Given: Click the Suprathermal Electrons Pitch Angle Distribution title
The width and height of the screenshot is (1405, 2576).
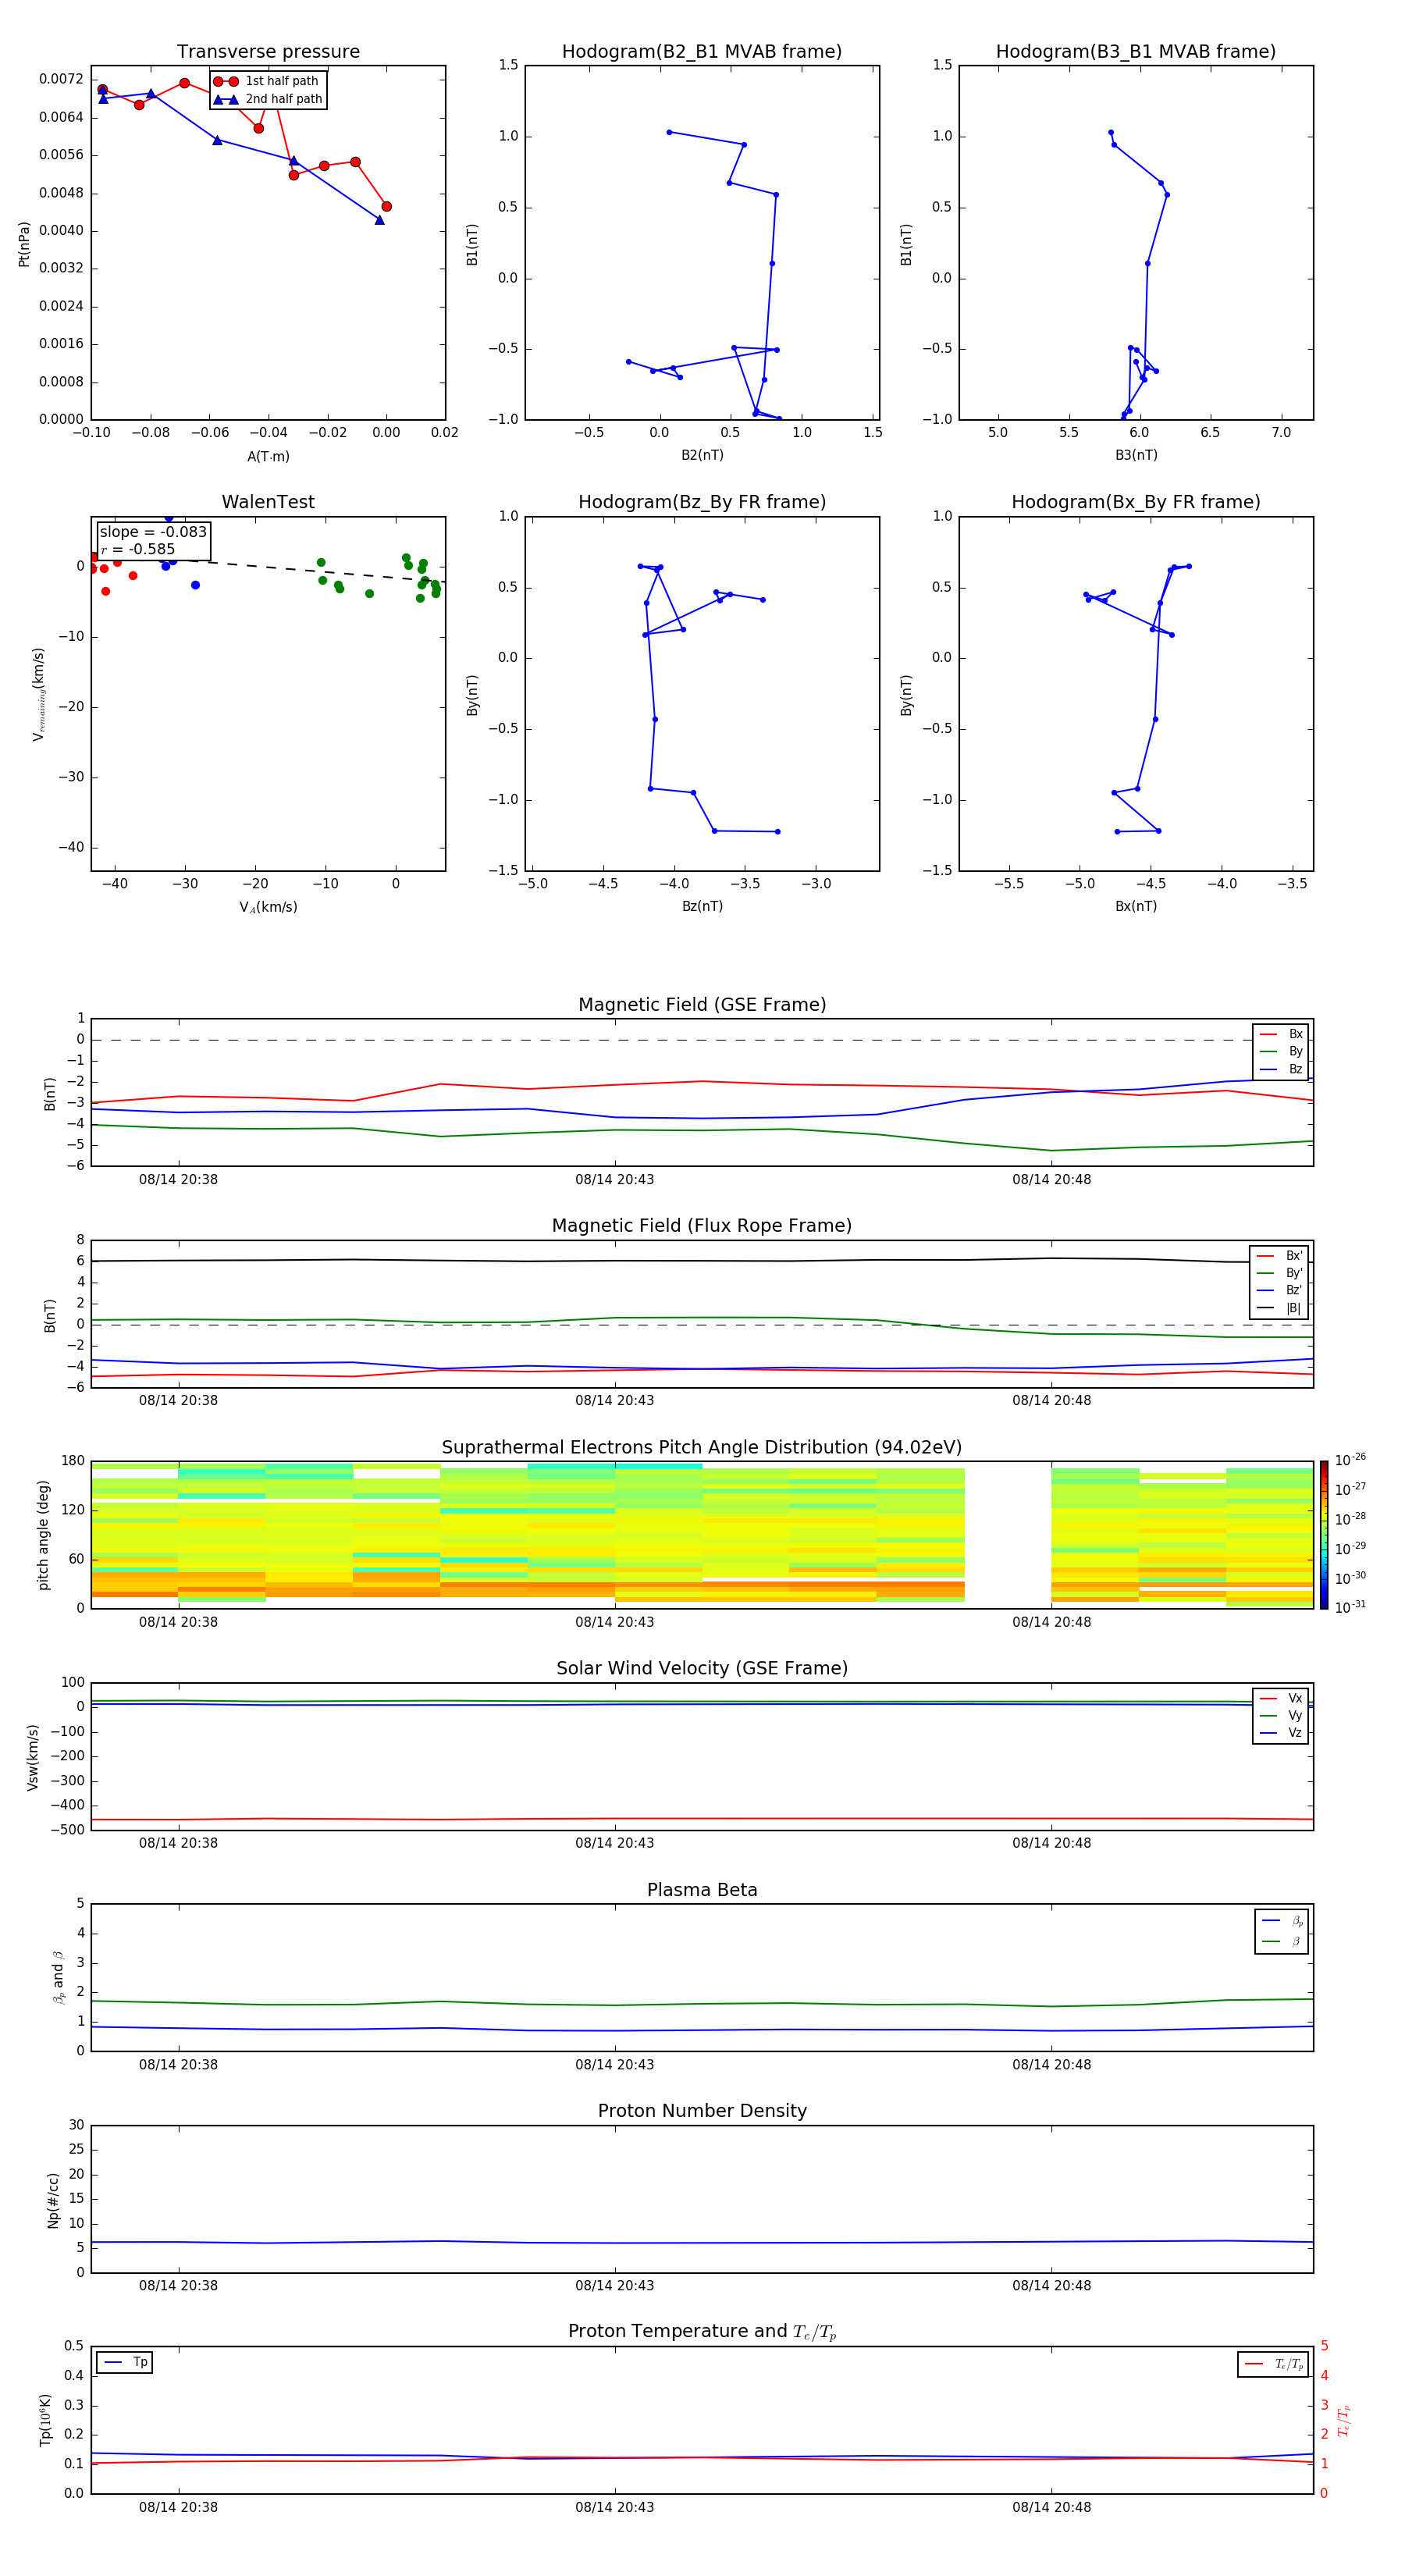Looking at the screenshot, I should coord(702,1448).
